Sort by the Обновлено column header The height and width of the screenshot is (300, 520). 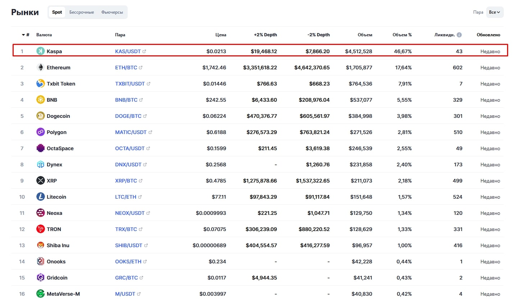tap(488, 35)
